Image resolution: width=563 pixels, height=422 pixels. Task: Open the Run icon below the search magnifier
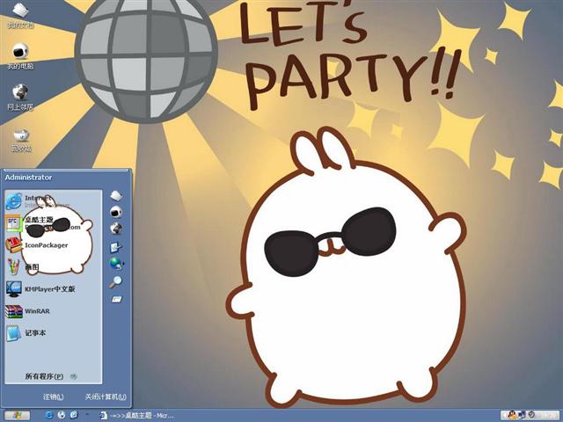116,299
